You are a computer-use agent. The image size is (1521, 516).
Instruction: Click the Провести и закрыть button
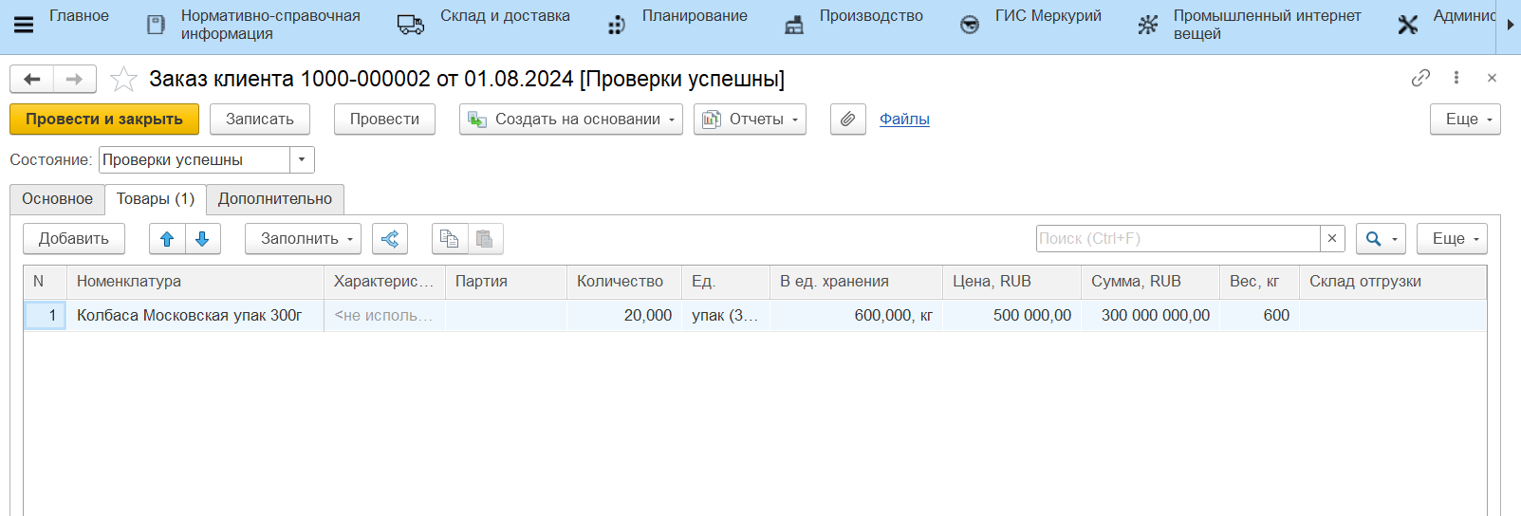(x=103, y=120)
